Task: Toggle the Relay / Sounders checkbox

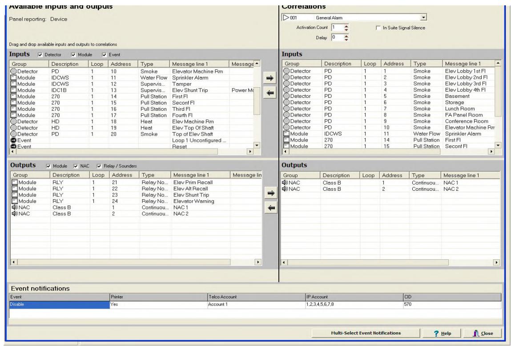Action: [x=99, y=166]
